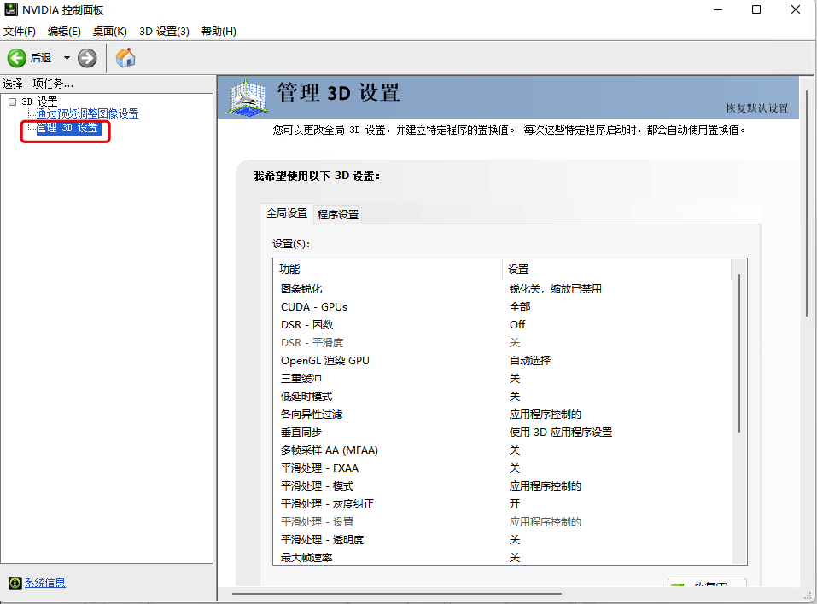Click the Forward arrow icon
817x604 pixels.
tap(87, 58)
